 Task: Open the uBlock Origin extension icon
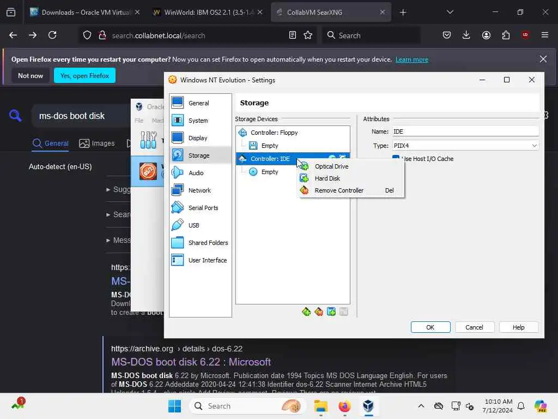pyautogui.click(x=525, y=35)
